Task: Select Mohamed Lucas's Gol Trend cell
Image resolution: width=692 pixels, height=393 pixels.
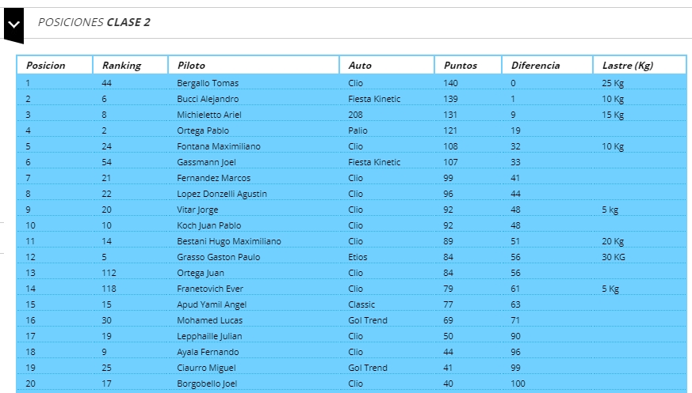Action: tap(368, 320)
